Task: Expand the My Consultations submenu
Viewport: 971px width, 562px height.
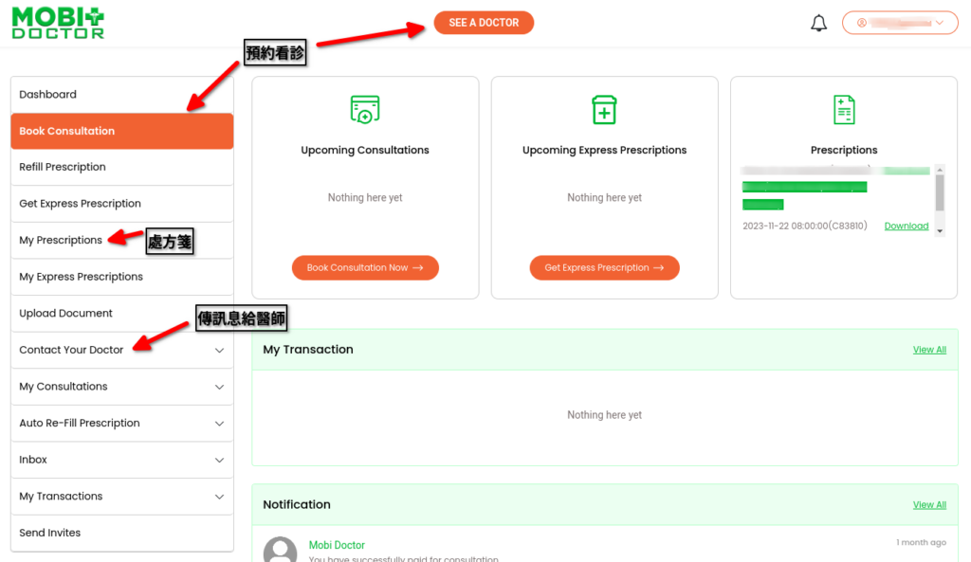Action: [219, 387]
